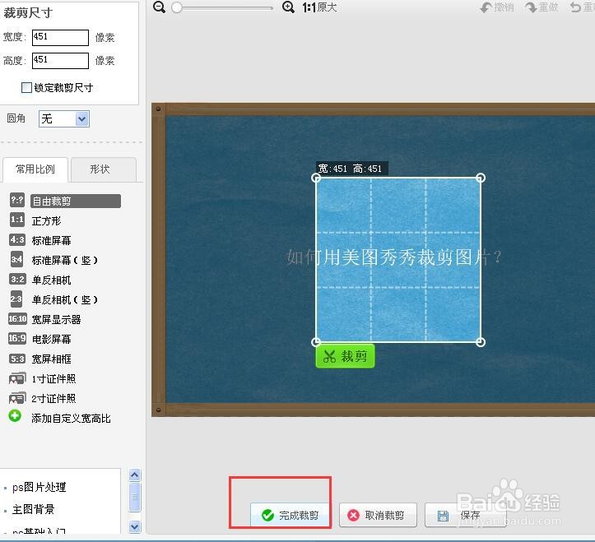Click the green plus add-ratio icon
The height and width of the screenshot is (542, 595).
(x=15, y=416)
